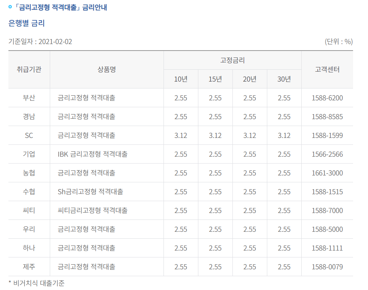Click 우리 customer center '1588-5000'
The width and height of the screenshot is (368, 290).
click(327, 229)
